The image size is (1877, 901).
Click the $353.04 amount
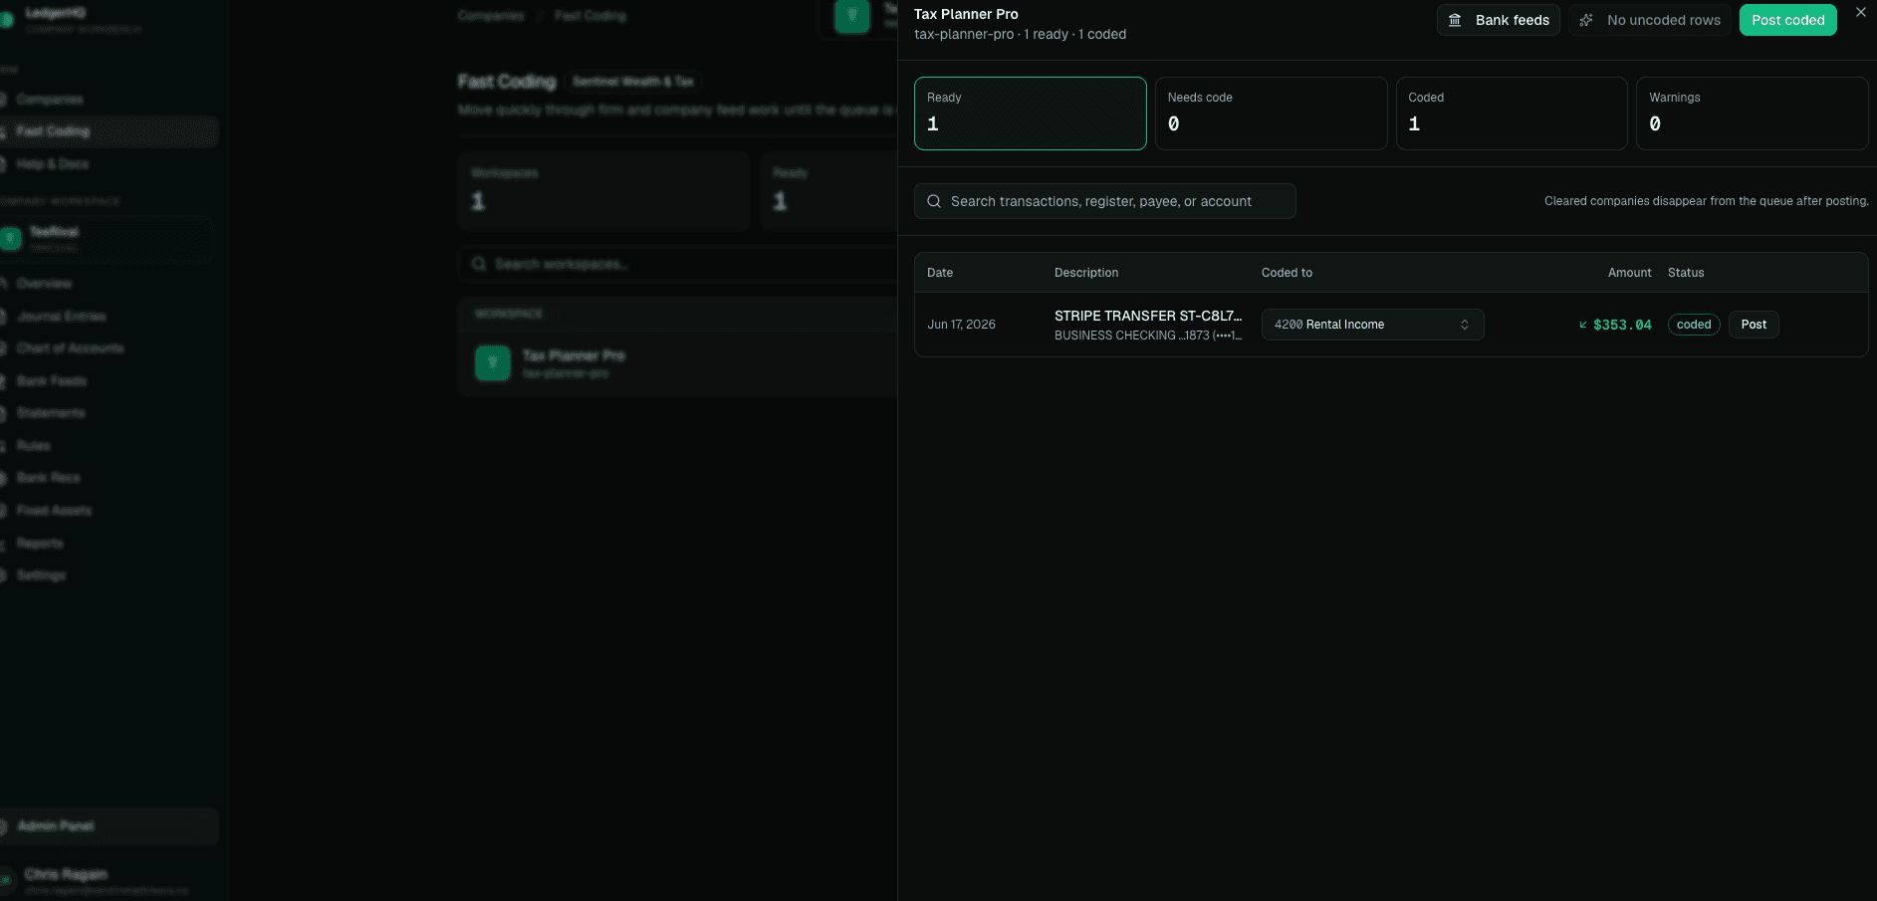pos(1622,325)
